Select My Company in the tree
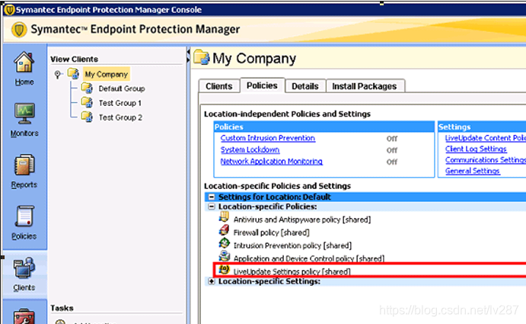Image resolution: width=526 pixels, height=324 pixels. click(107, 74)
